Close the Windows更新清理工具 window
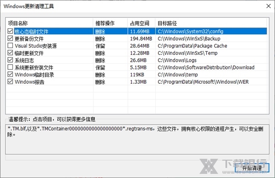Viewport: 275px width, 178px height. click(268, 6)
